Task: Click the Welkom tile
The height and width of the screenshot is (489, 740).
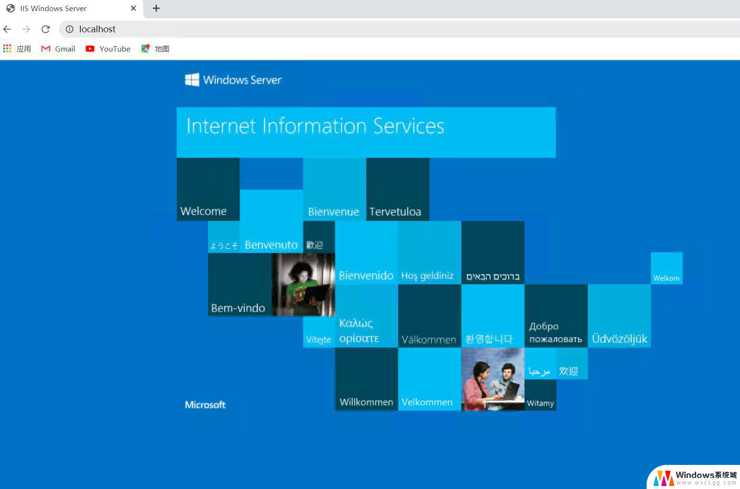Action: point(666,268)
